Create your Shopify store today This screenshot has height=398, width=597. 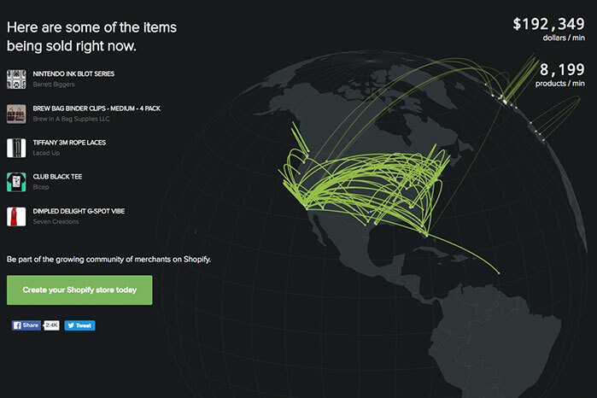coord(79,290)
